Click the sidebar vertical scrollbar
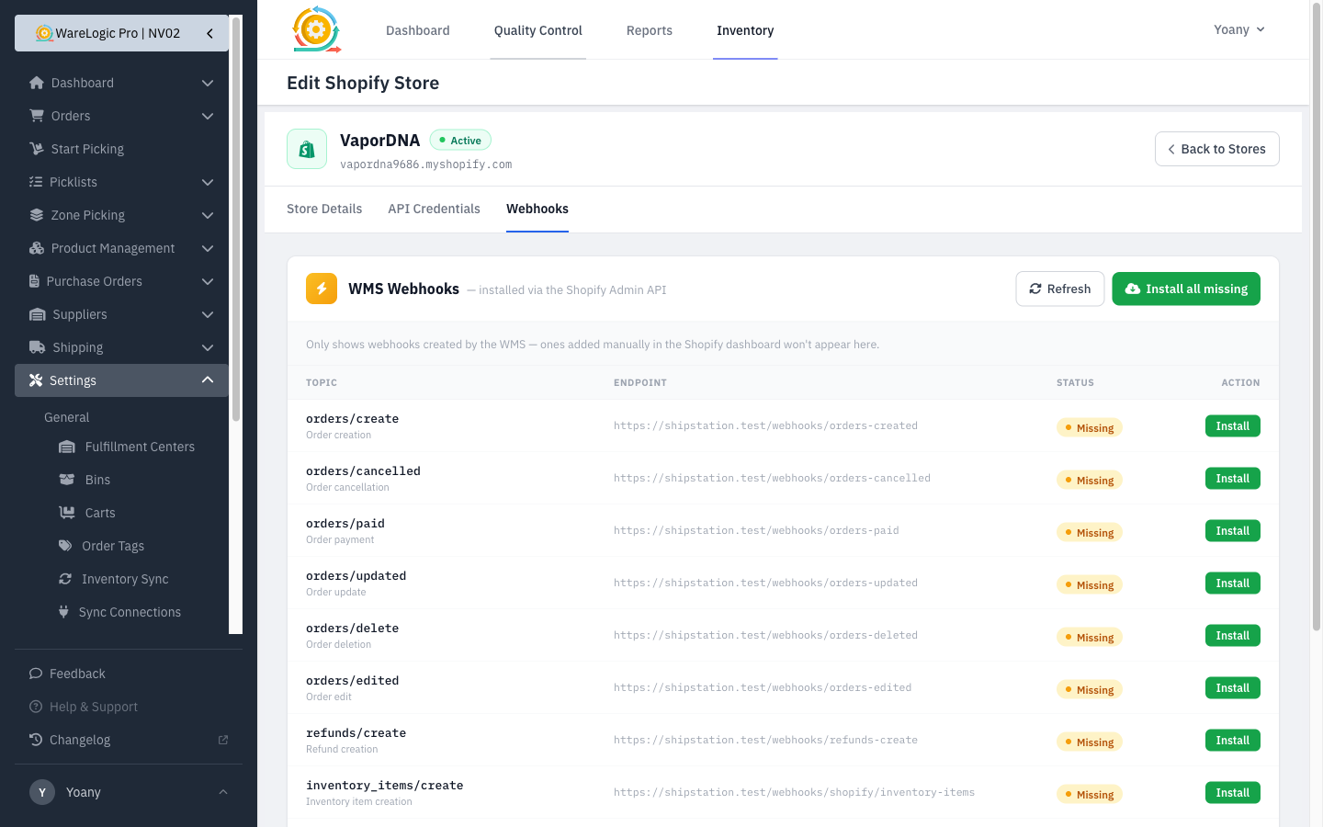The image size is (1323, 827). (x=236, y=221)
